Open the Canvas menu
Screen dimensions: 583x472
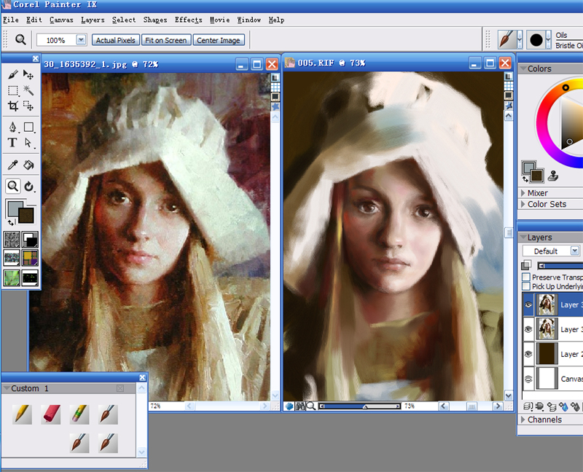(x=61, y=20)
